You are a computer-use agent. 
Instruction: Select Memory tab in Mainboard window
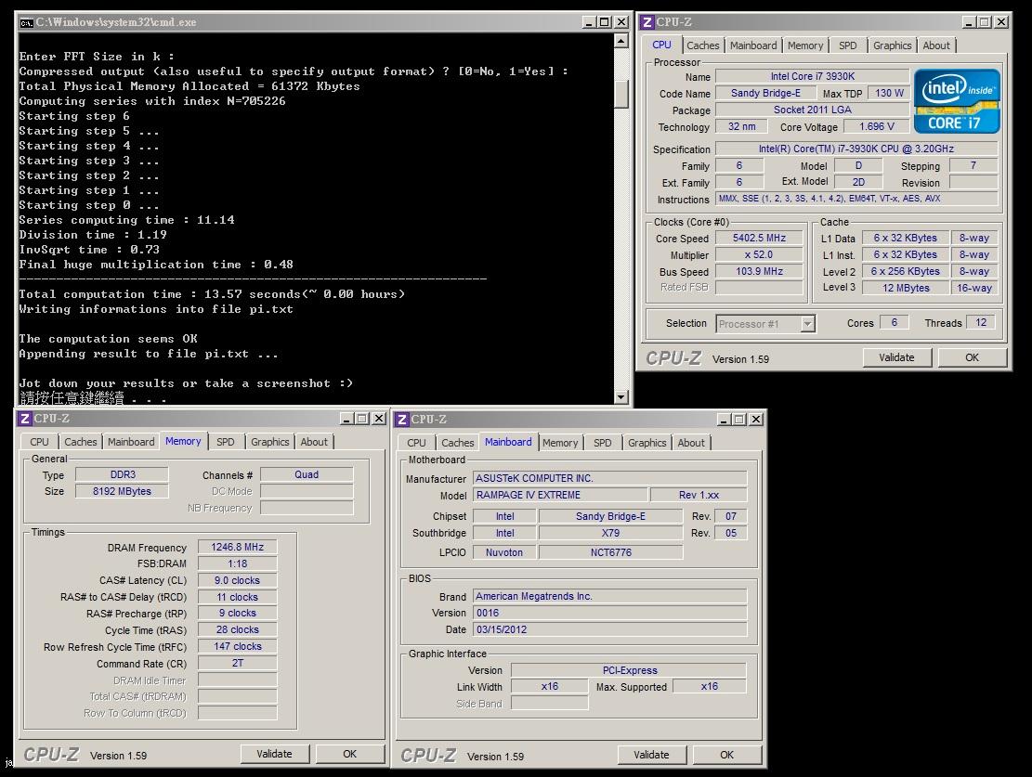coord(559,443)
